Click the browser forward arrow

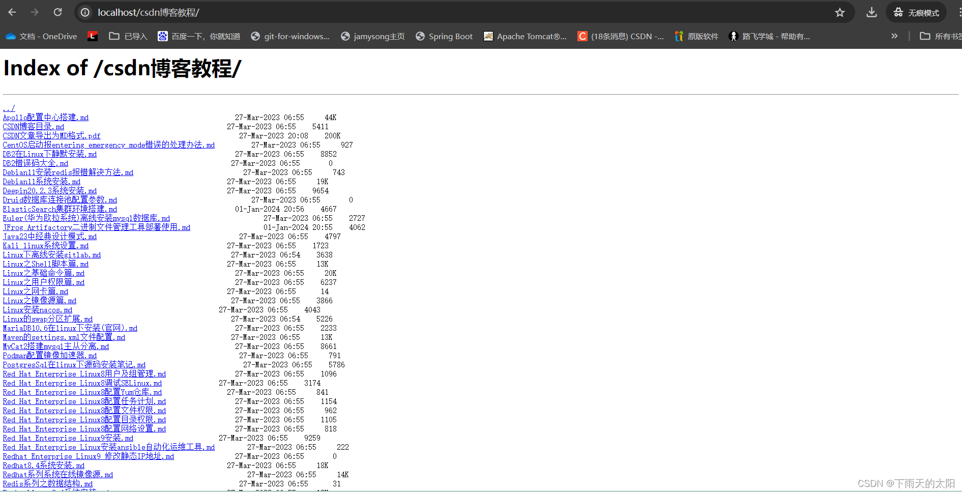35,12
